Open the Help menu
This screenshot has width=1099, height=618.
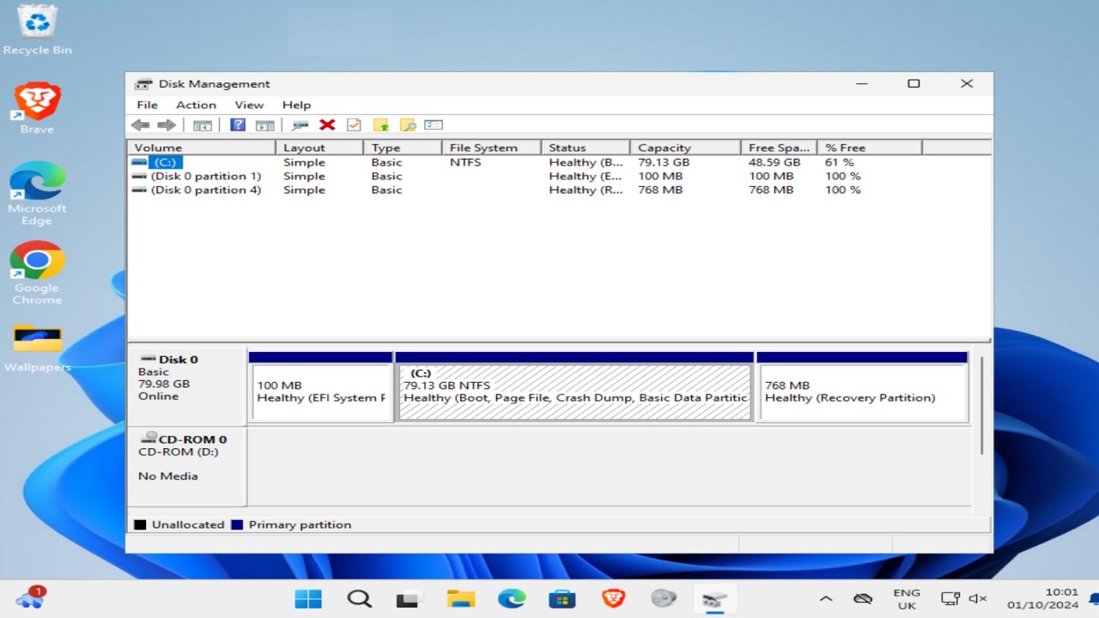(296, 105)
